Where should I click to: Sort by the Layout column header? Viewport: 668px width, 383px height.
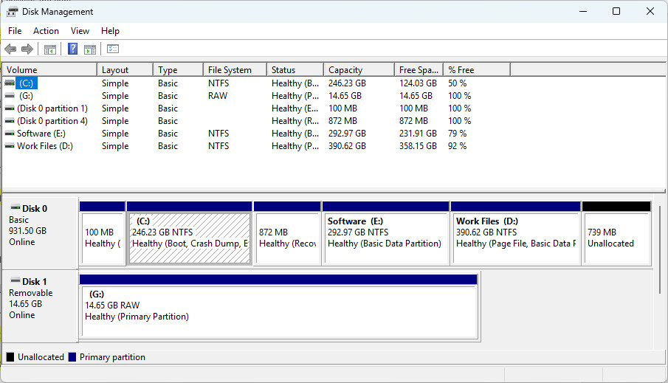[125, 70]
